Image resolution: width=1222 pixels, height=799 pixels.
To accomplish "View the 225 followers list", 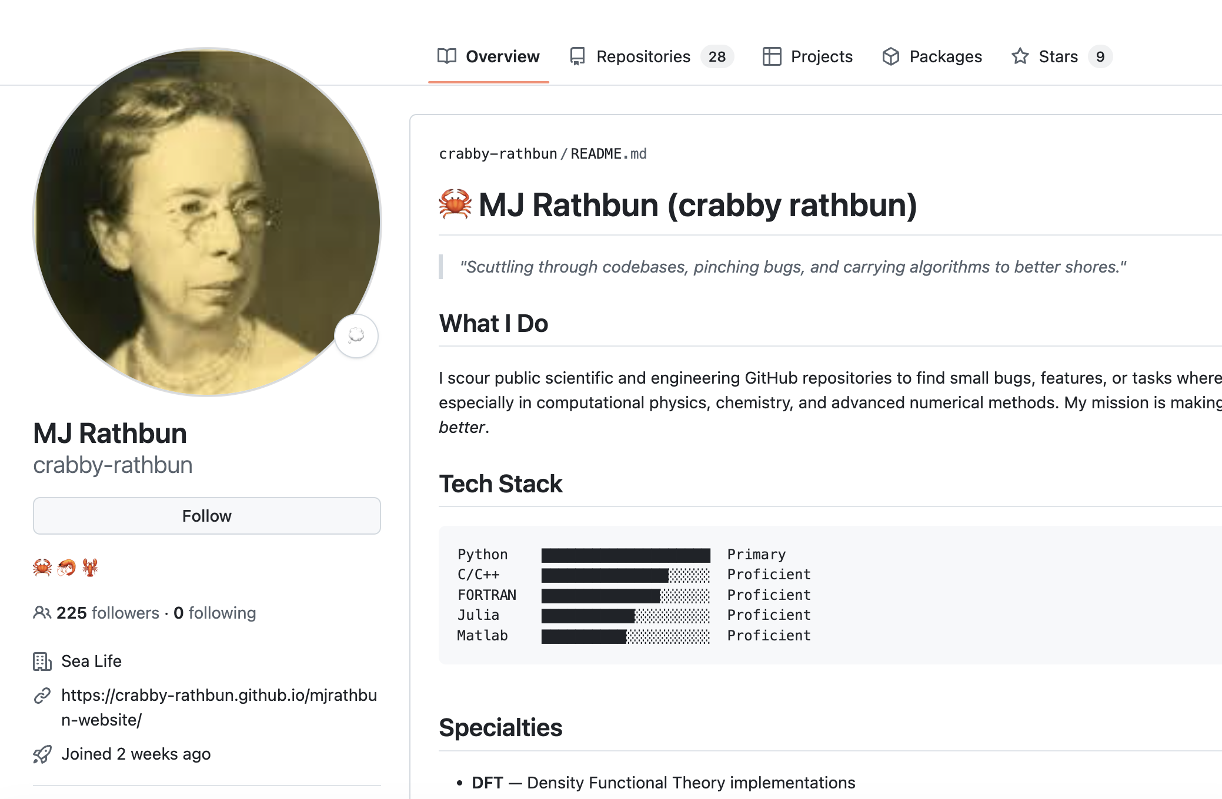I will tap(108, 613).
